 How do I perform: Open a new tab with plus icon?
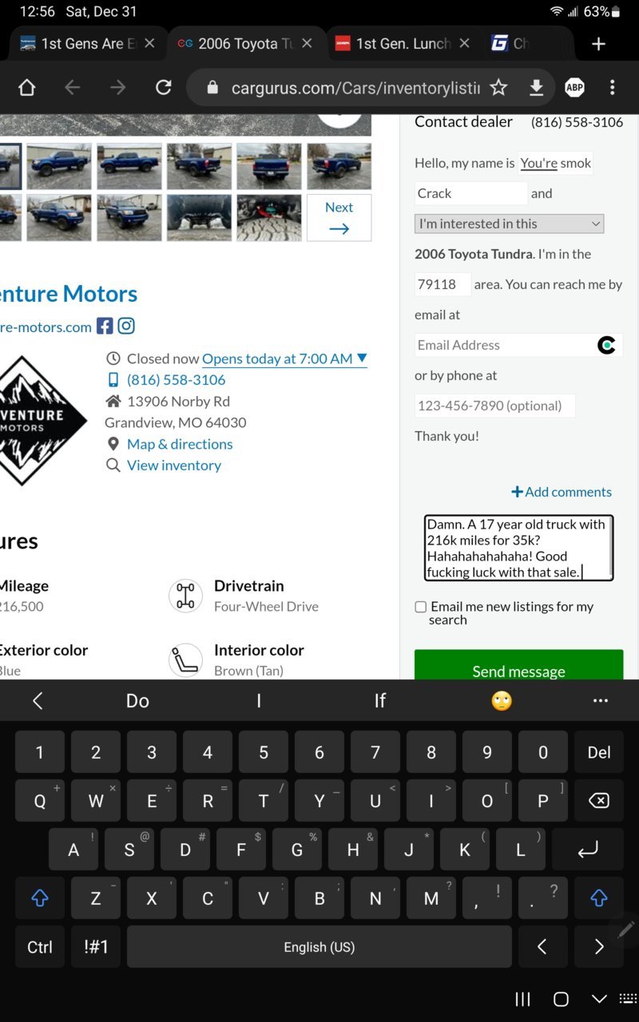coord(598,44)
